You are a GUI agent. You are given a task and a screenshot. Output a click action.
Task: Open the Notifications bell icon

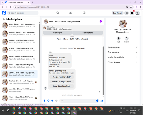pos(132,13)
